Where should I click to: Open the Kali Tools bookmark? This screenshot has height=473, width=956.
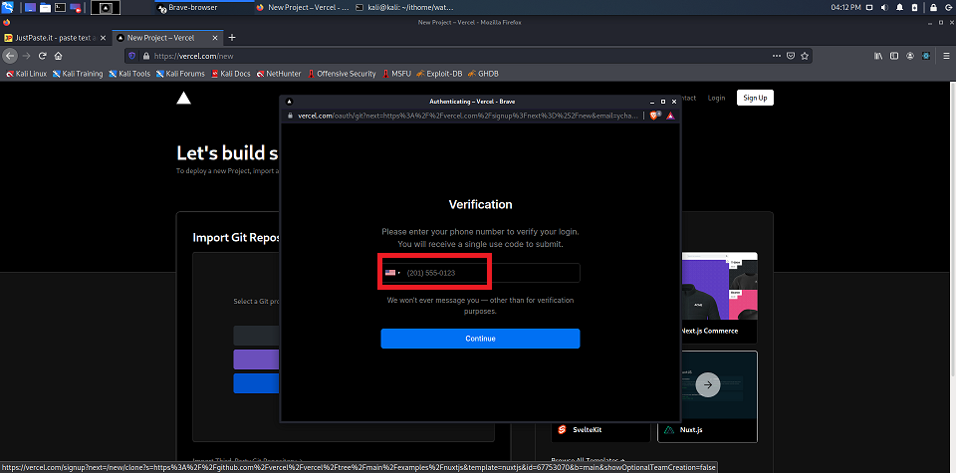[x=129, y=74]
